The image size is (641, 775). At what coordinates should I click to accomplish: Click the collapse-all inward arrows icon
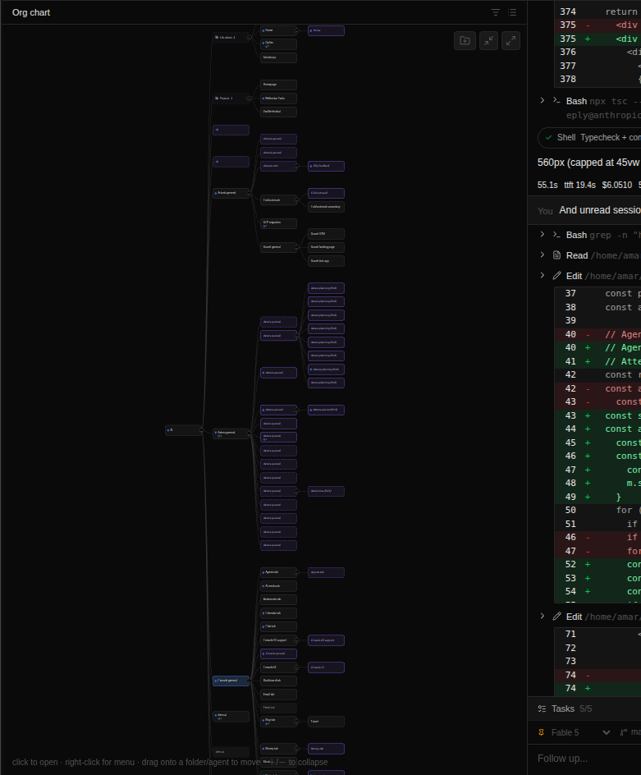tap(488, 40)
